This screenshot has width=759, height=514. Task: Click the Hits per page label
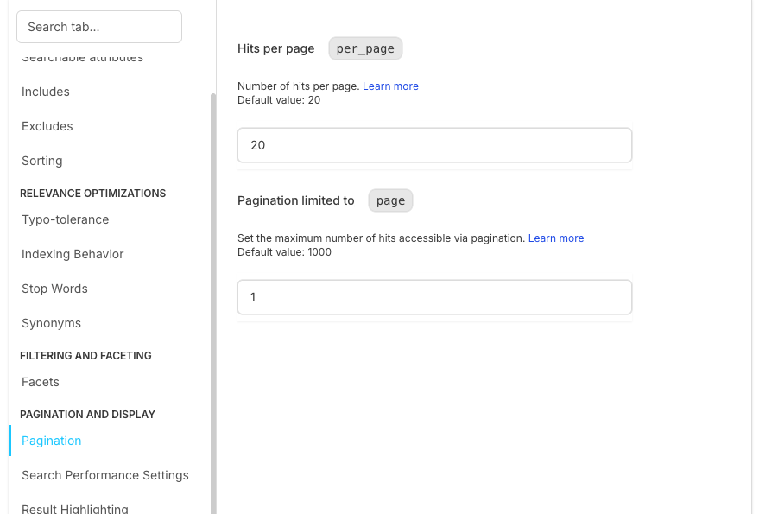(x=276, y=48)
